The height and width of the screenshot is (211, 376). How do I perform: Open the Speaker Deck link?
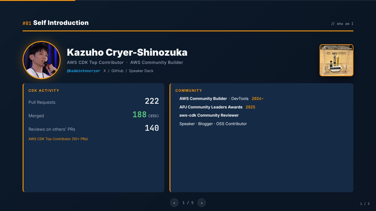[x=141, y=71]
